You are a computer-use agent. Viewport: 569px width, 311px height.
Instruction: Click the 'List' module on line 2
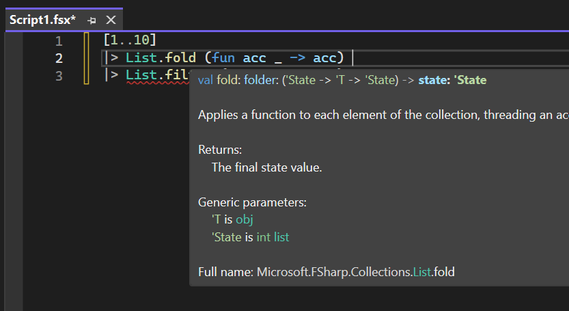141,58
